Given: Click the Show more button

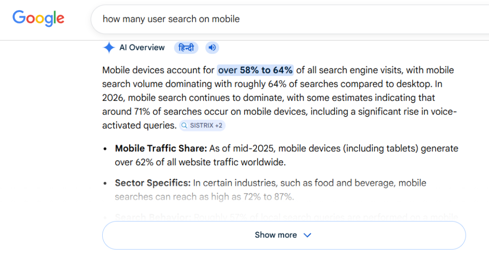Looking at the screenshot, I should 276,235.
